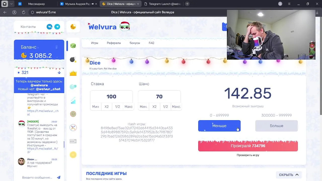Screen dimensions: 322x181
Task: Open the crossed swords game icon
Action: [73, 127]
